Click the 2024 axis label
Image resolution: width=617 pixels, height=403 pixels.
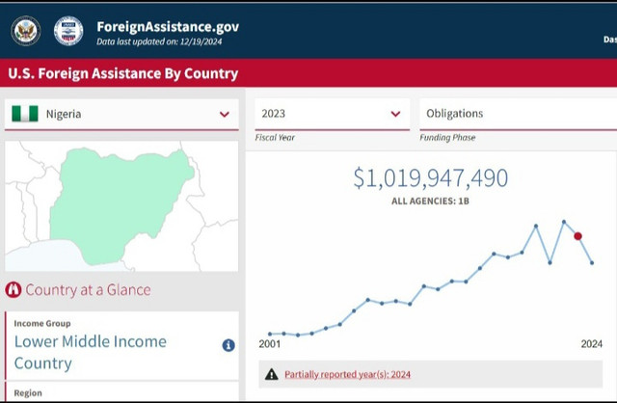pyautogui.click(x=592, y=344)
